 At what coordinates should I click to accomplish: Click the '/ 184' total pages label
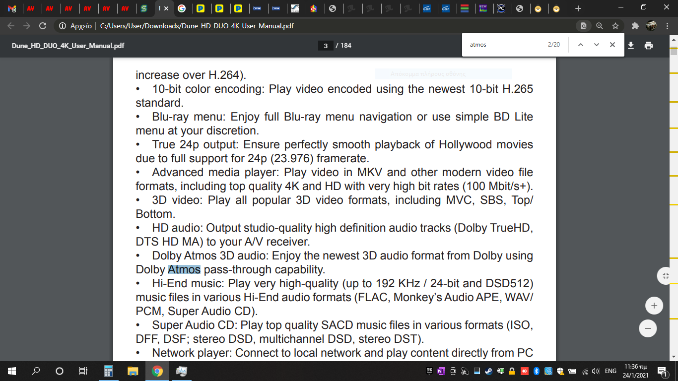click(x=343, y=46)
